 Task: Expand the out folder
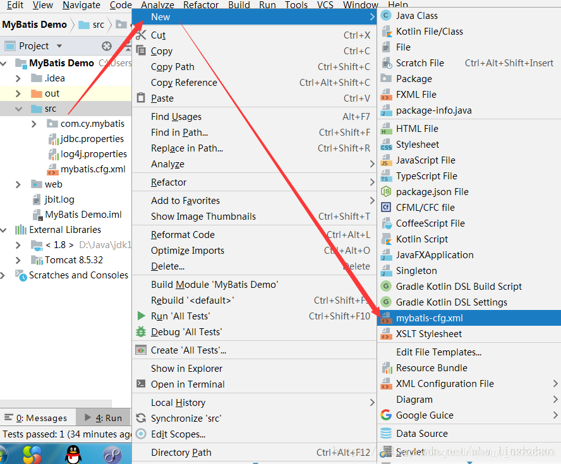click(x=18, y=93)
